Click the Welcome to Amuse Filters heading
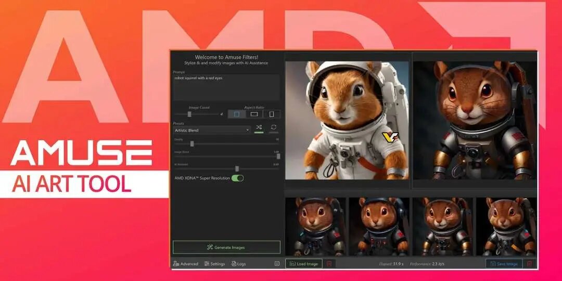This screenshot has height=281, width=562. 226,57
